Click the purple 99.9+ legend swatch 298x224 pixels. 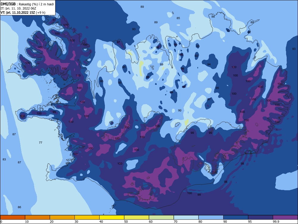tap(285, 217)
